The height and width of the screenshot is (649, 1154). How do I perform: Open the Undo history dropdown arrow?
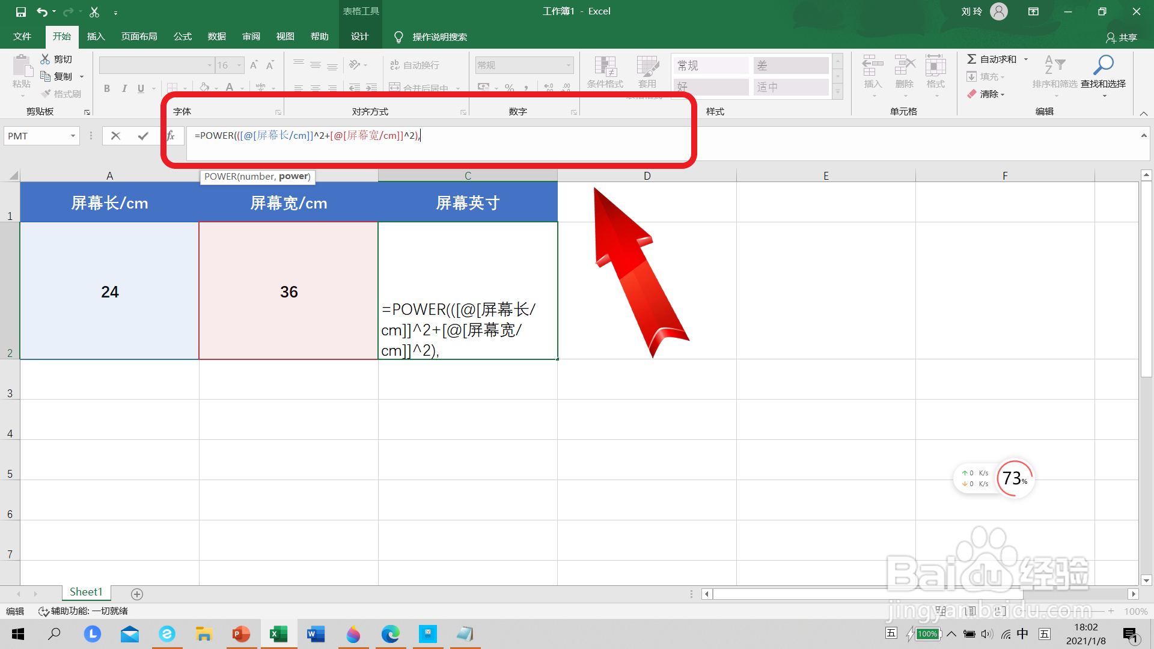click(x=54, y=11)
